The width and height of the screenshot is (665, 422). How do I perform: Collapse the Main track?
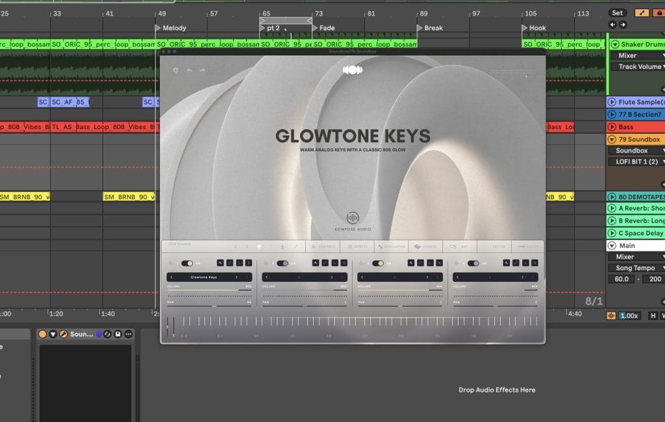pyautogui.click(x=612, y=245)
